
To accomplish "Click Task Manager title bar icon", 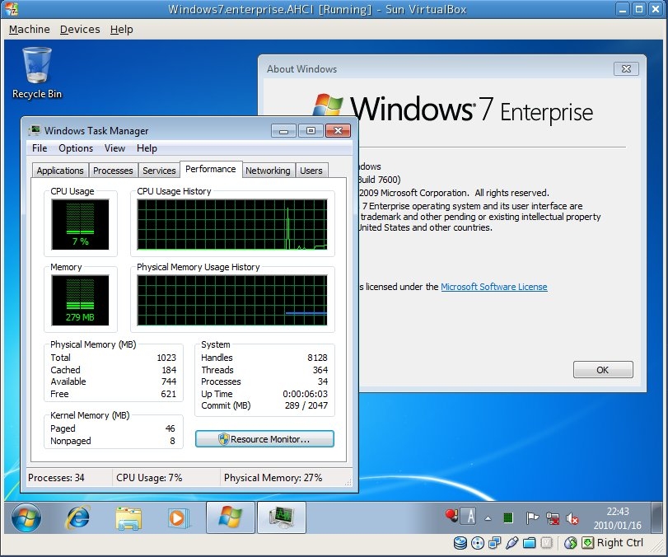I will (x=35, y=130).
